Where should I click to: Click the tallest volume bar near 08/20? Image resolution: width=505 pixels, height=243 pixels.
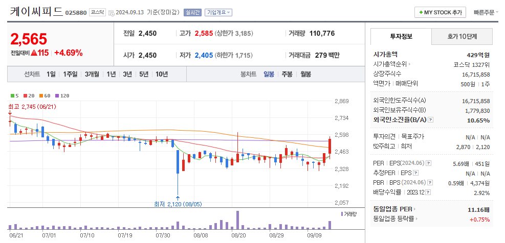tap(238, 220)
